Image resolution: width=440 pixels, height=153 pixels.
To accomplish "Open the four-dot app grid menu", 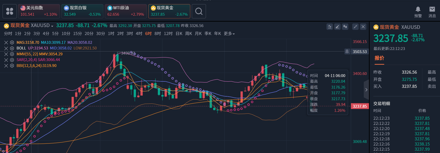I will click(10, 11).
